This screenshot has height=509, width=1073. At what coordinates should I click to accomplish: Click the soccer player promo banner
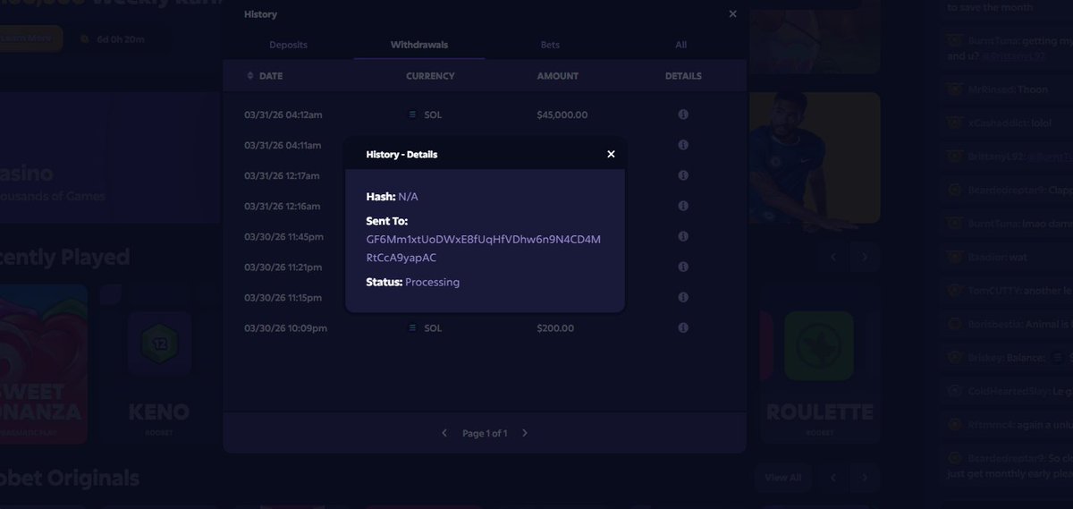pos(814,158)
